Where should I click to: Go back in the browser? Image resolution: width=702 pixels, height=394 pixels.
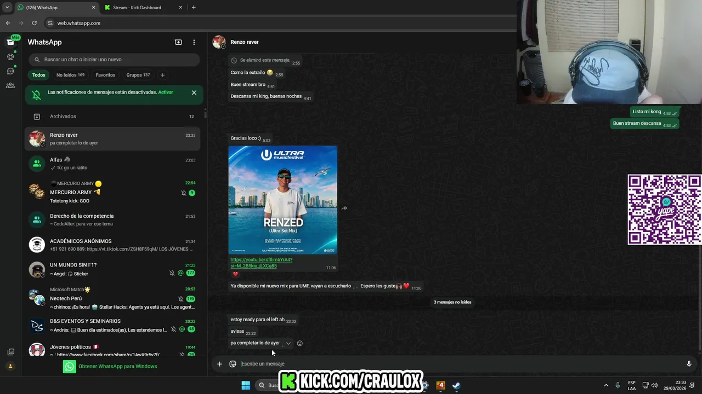pyautogui.click(x=8, y=23)
